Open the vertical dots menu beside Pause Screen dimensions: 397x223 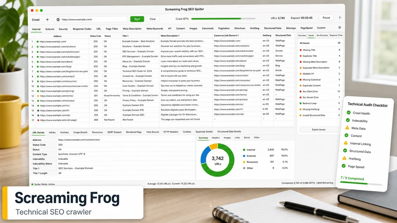pos(340,17)
